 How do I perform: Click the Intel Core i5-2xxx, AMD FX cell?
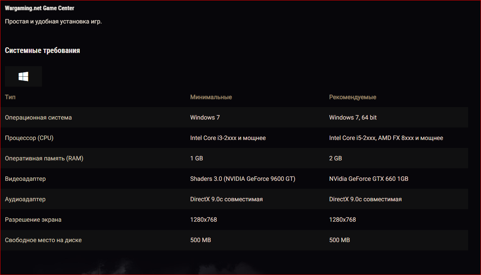coord(386,138)
